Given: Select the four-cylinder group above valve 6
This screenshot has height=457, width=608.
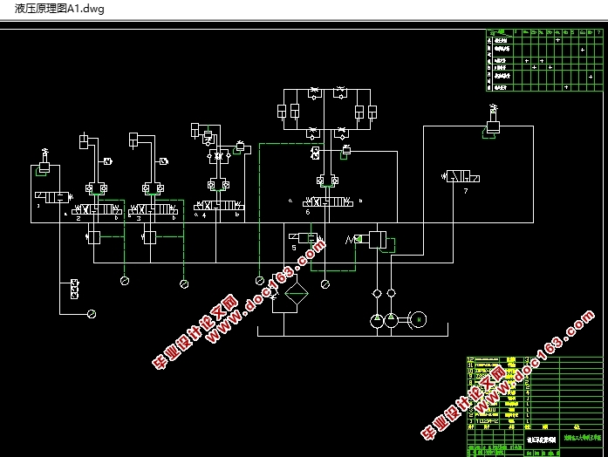Looking at the screenshot, I should pos(327,112).
